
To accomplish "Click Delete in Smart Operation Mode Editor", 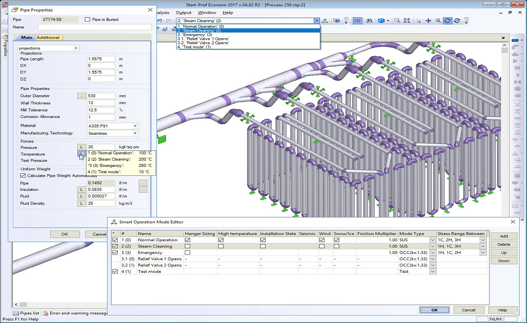I will pos(504,245).
